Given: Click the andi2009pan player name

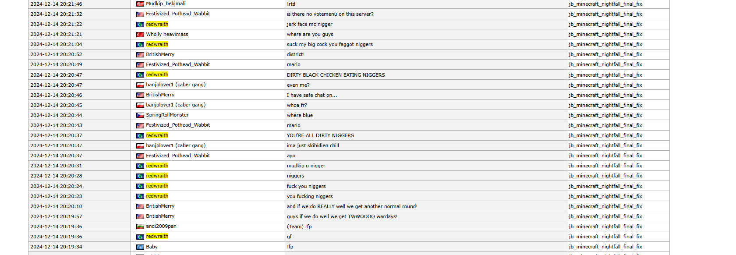Looking at the screenshot, I should click(x=161, y=226).
